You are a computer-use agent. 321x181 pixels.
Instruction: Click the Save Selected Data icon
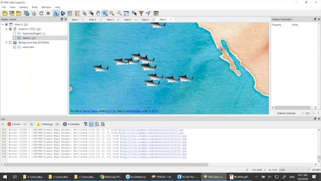tap(27, 14)
